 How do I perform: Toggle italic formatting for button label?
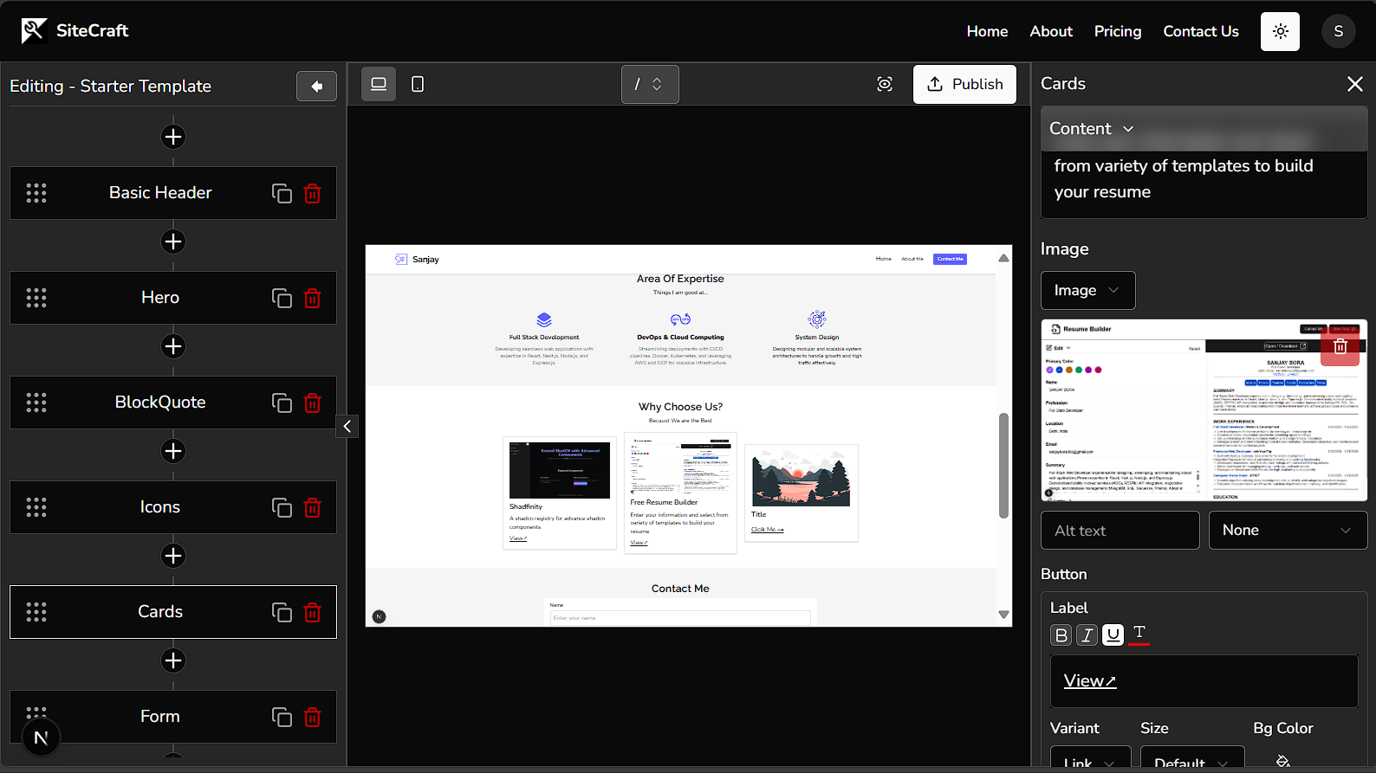click(1087, 635)
